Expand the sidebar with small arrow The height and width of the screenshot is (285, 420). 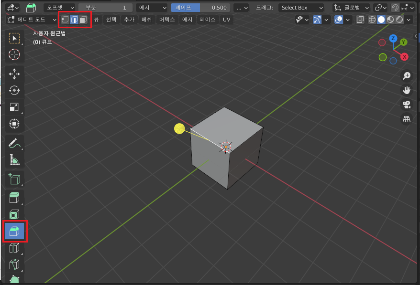tap(415, 36)
